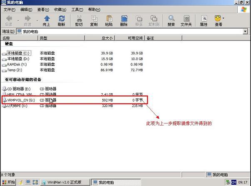The height and width of the screenshot is (186, 251).
Task: Open the Forward button history dropdown arrow
Action: (x=37, y=21)
